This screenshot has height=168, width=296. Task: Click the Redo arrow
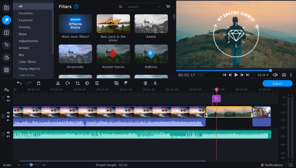tap(29, 83)
